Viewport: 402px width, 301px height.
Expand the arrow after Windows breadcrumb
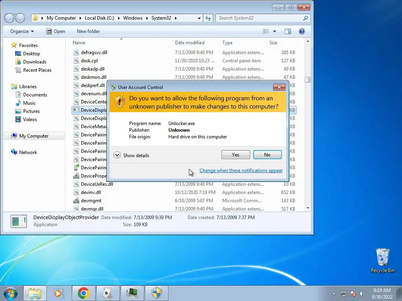[147, 18]
